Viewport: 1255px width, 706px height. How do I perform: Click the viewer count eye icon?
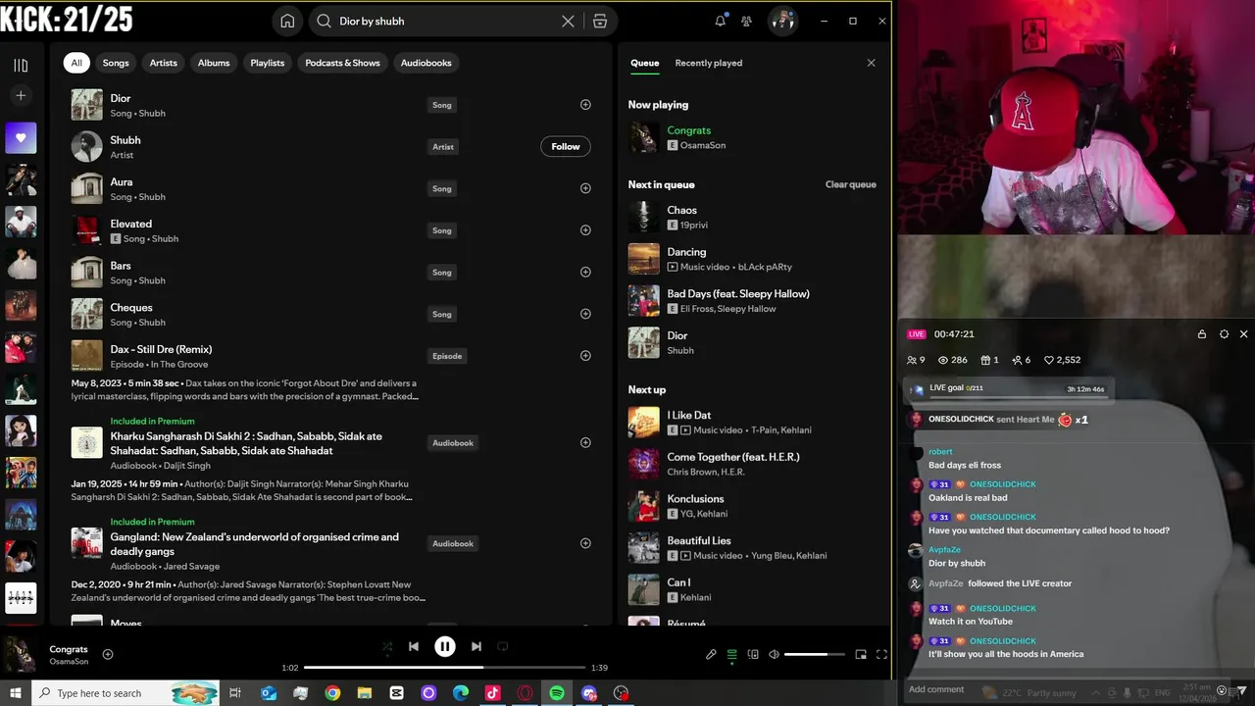click(x=943, y=360)
